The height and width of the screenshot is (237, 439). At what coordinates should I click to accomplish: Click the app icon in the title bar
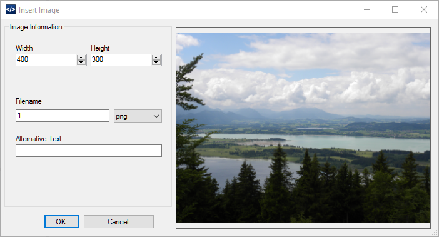(x=11, y=9)
